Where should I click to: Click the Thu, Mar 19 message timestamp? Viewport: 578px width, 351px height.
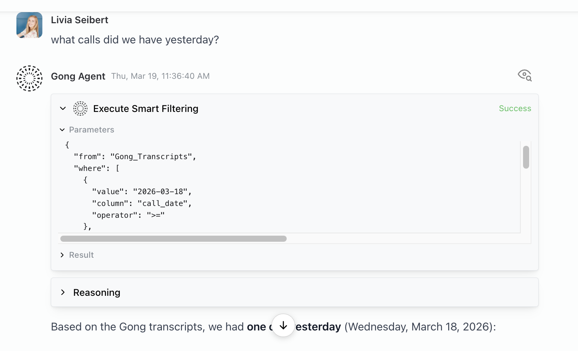click(160, 76)
